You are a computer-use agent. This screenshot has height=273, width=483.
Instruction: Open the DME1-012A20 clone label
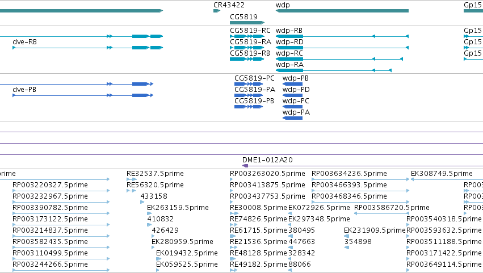(267, 160)
